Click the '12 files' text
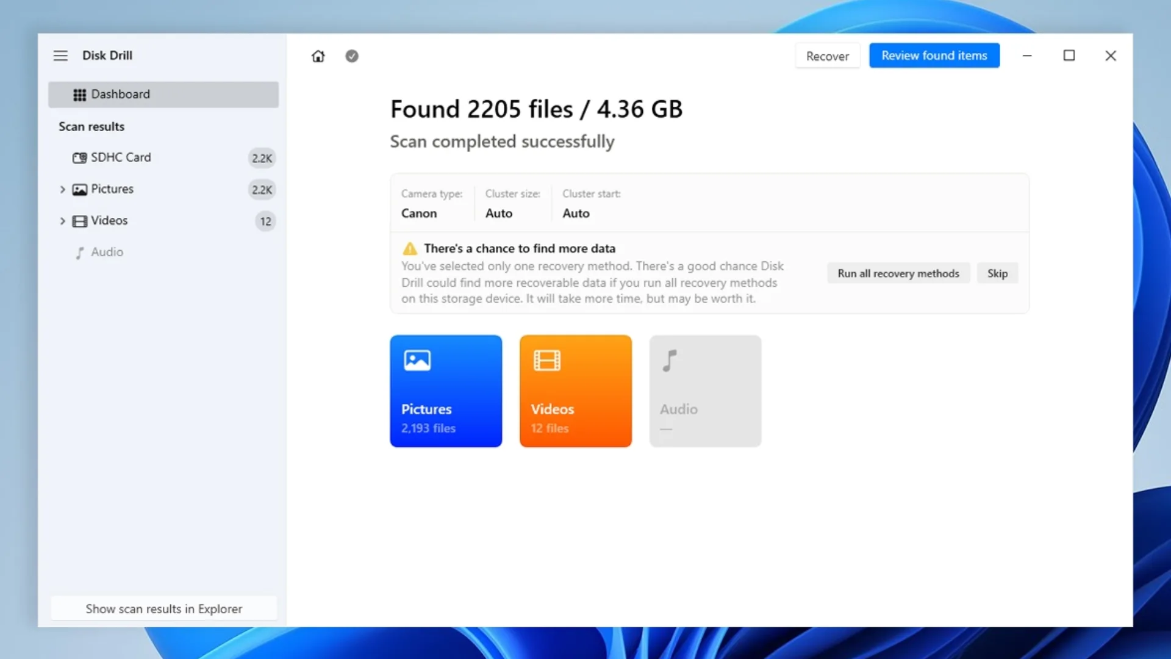Screen dimensions: 1171x659 coord(550,428)
